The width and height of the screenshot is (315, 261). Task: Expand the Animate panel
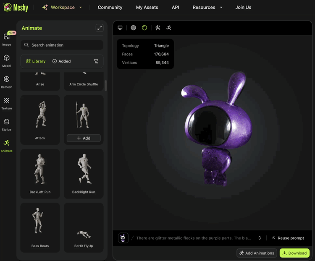point(100,28)
